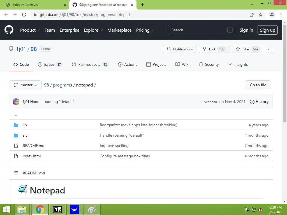Click the browser address bar URL

[85, 15]
